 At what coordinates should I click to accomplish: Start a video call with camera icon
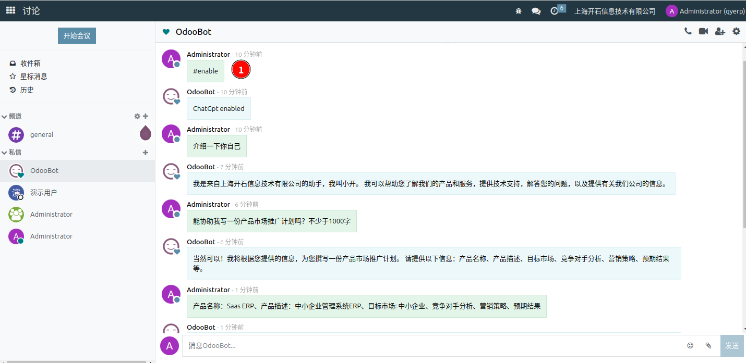(703, 31)
